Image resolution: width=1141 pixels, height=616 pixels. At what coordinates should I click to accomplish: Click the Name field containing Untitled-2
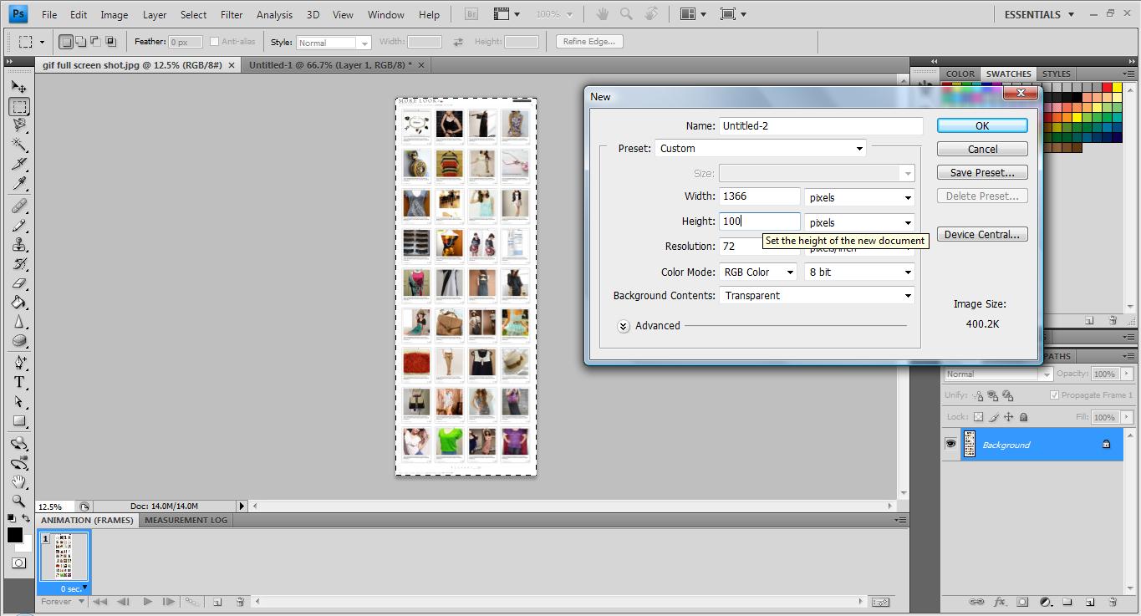(821, 125)
